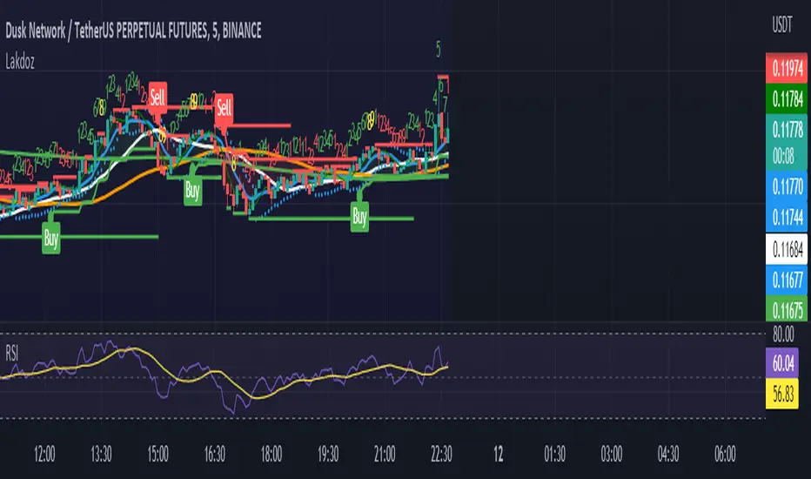Select the 0.11784 dark green price label
Image resolution: width=811 pixels, height=479 pixels.
point(786,98)
